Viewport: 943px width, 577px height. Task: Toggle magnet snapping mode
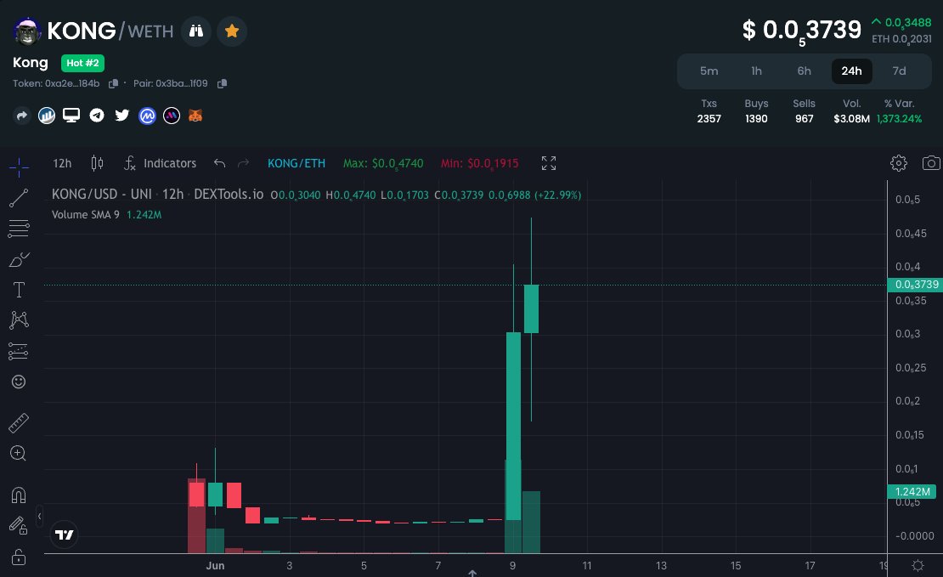pyautogui.click(x=19, y=495)
